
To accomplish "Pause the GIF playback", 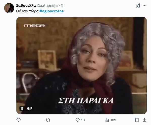I will [22, 109].
